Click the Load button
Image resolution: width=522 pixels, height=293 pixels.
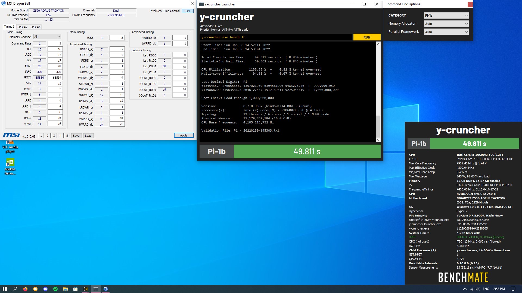coord(88,136)
